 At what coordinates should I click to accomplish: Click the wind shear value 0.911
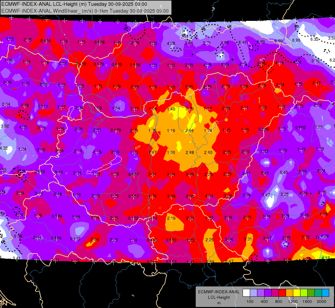(x=43, y=106)
